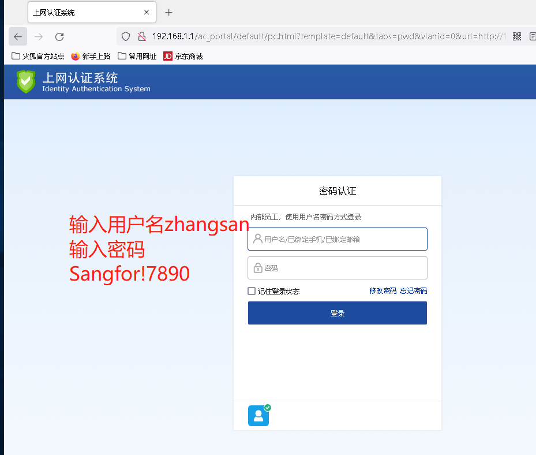
Task: Click the blue user avatar login-method icon
Action: pyautogui.click(x=258, y=416)
